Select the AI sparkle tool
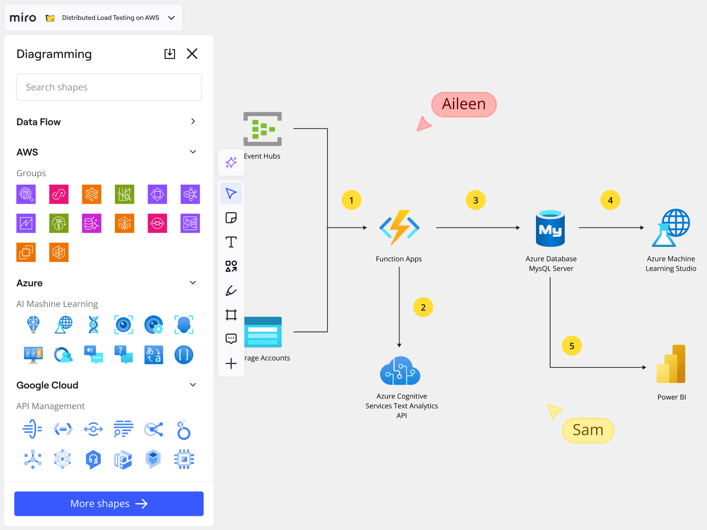This screenshot has width=707, height=530. pos(231,163)
